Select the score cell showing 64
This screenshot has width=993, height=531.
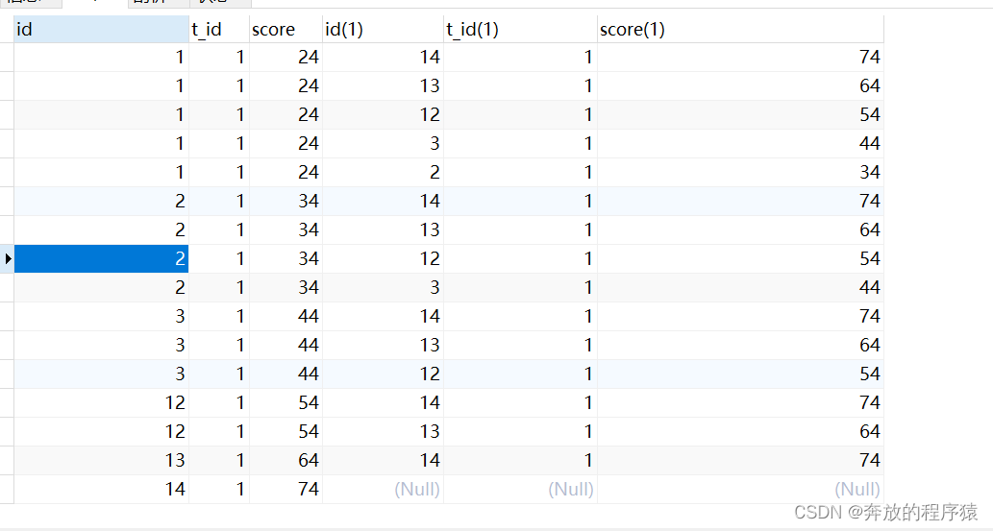(x=285, y=460)
